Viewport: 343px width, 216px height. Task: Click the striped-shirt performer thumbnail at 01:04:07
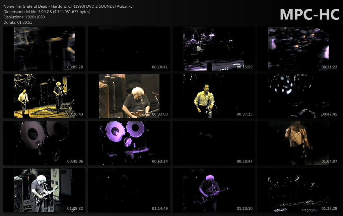pos(298,143)
